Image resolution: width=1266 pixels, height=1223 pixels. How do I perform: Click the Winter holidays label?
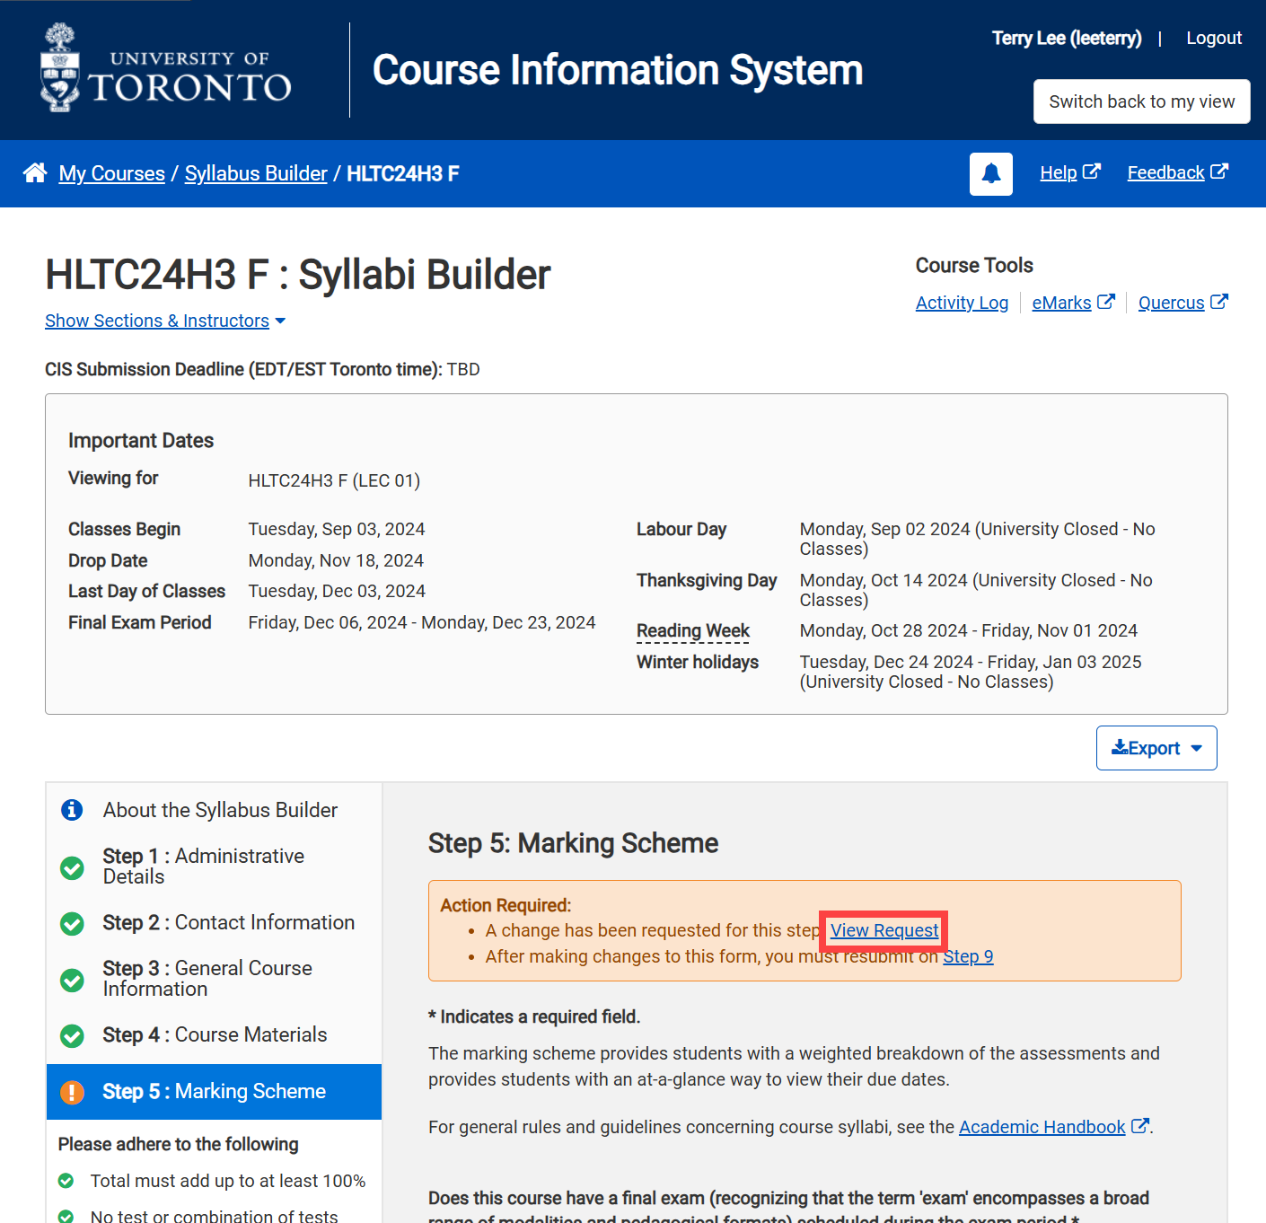coord(698,662)
